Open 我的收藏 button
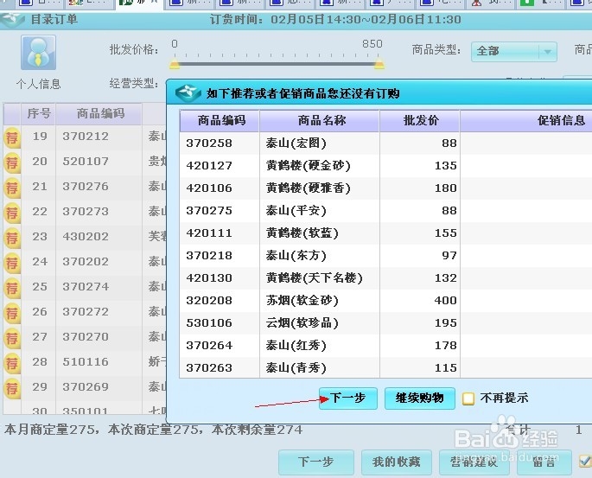The width and height of the screenshot is (592, 478). coord(396,462)
